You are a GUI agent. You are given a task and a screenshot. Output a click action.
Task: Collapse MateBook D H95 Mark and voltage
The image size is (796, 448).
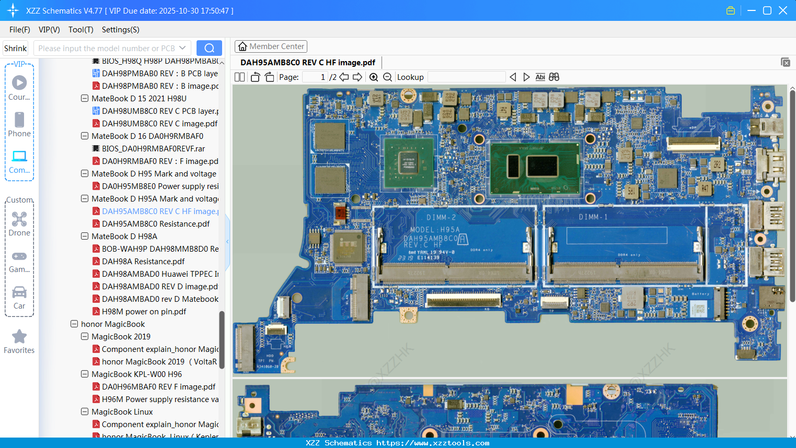85,173
